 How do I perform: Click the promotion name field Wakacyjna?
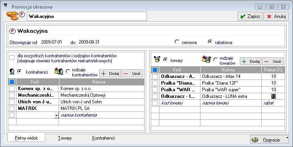[x=87, y=16]
